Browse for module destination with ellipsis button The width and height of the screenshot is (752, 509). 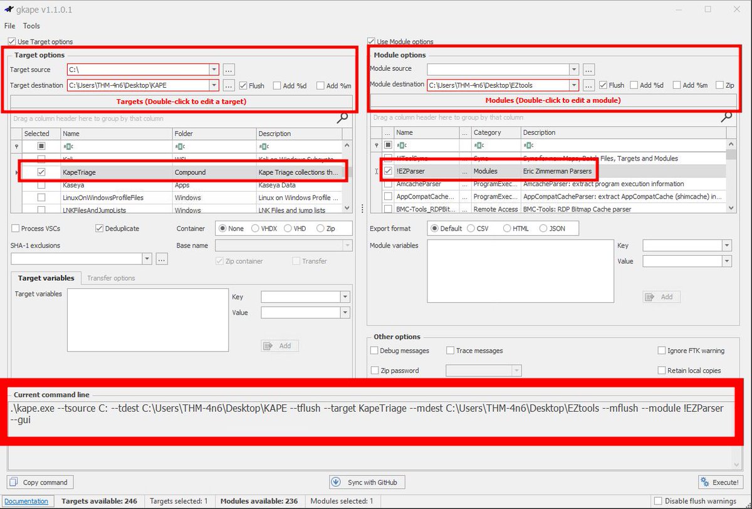[588, 85]
